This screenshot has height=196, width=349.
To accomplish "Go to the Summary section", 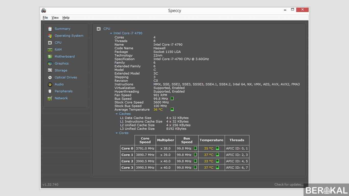I will (x=62, y=29).
